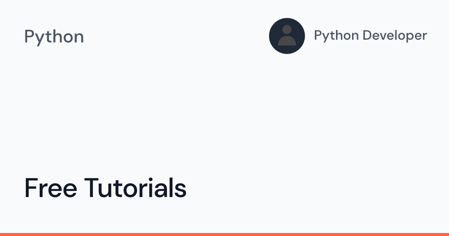Click the final n of the top-left Python label
This screenshot has width=449, height=236.
tap(79, 38)
